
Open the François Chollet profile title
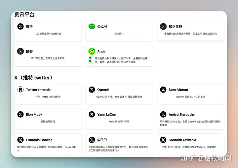(x=39, y=140)
